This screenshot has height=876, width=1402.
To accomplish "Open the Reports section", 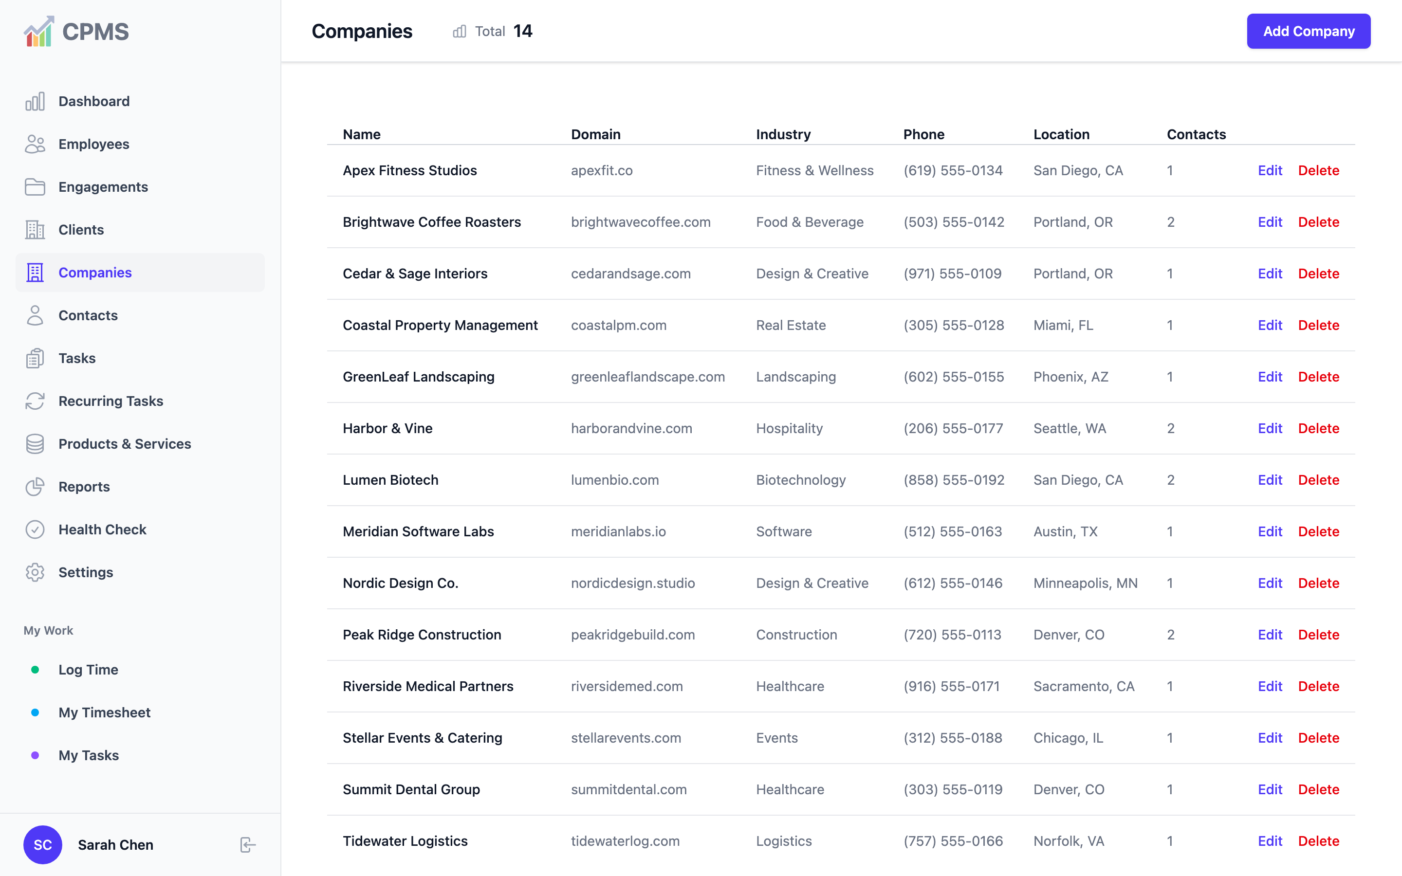I will point(140,487).
